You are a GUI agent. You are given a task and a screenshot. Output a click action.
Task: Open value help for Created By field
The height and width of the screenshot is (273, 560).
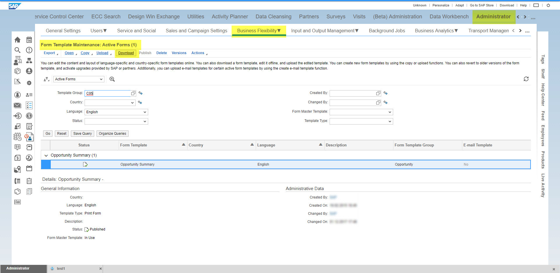coord(378,93)
